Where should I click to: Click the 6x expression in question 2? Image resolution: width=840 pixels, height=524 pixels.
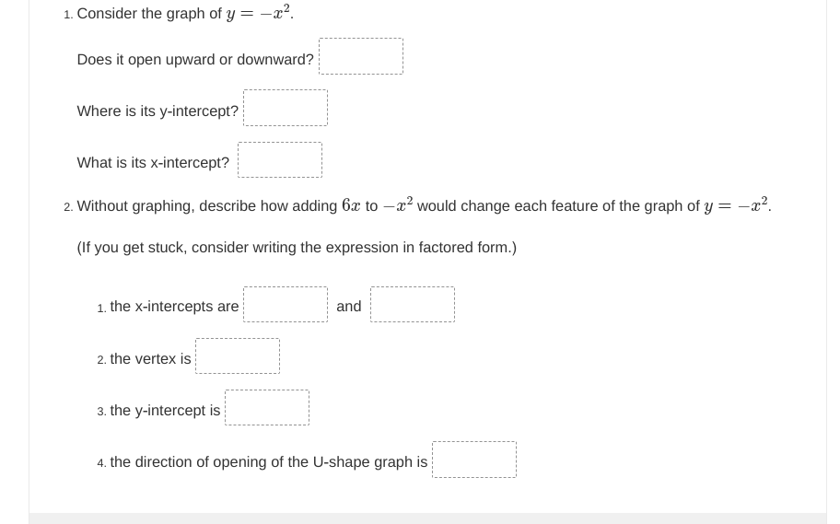[351, 206]
